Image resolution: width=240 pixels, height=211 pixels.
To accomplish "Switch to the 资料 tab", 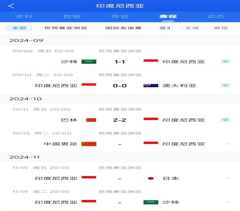I will pos(24,16).
